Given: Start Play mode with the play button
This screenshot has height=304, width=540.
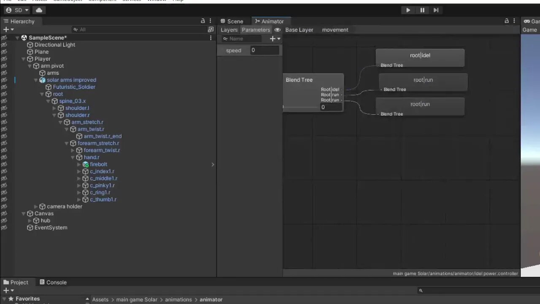Looking at the screenshot, I should tap(408, 10).
